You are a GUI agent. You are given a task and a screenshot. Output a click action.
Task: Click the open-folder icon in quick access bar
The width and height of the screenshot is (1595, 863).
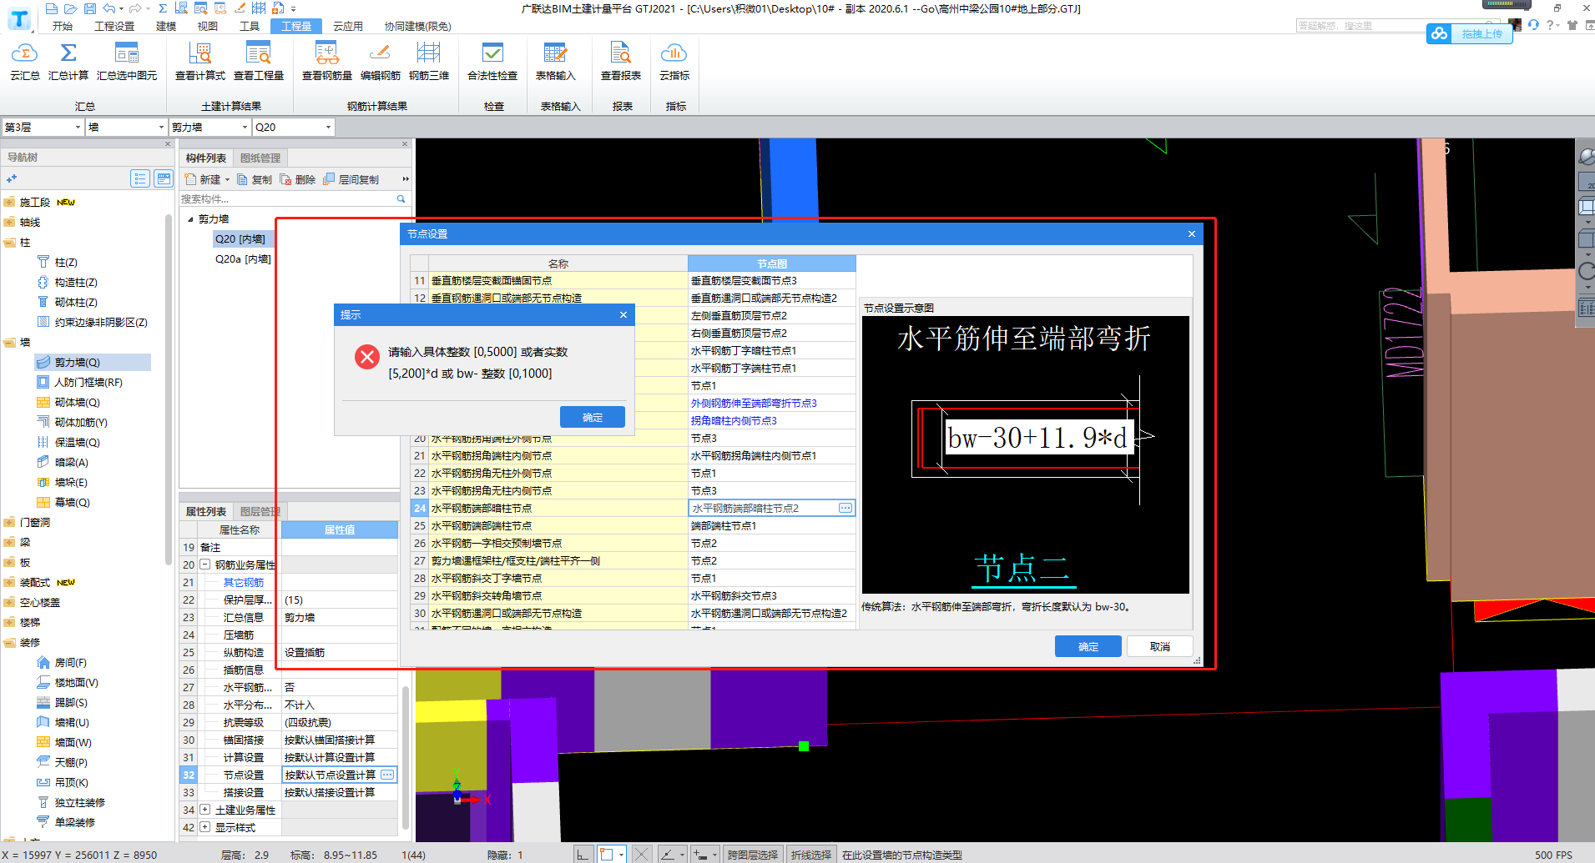coord(70,8)
